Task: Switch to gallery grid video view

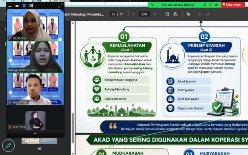Action: (x=31, y=6)
